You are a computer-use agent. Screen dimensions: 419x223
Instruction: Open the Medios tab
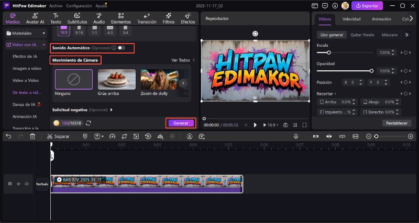[13, 18]
